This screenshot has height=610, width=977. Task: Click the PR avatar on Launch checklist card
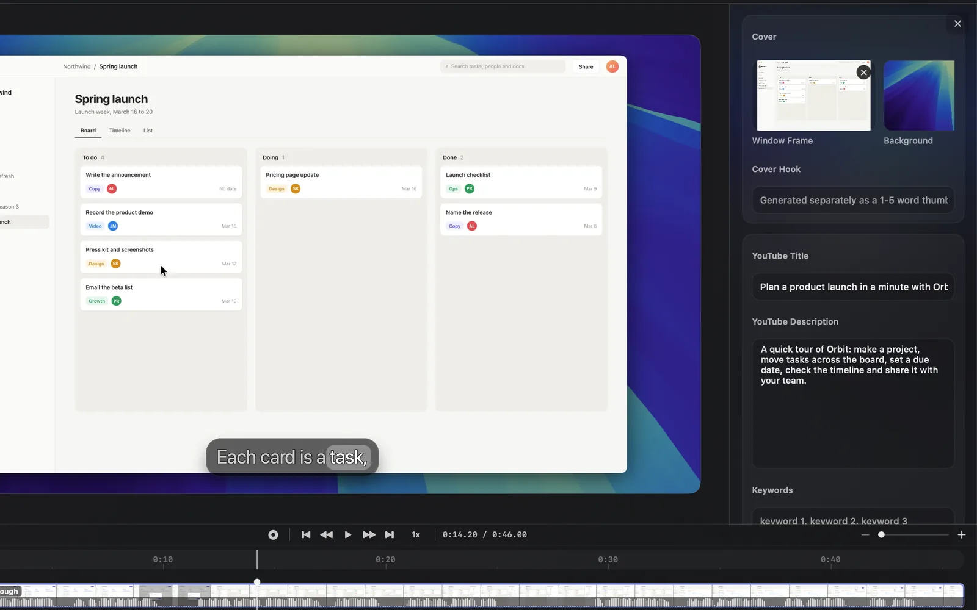[x=470, y=188]
